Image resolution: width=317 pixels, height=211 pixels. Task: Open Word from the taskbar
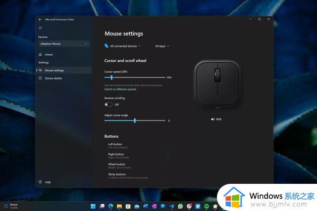pyautogui.click(x=146, y=206)
